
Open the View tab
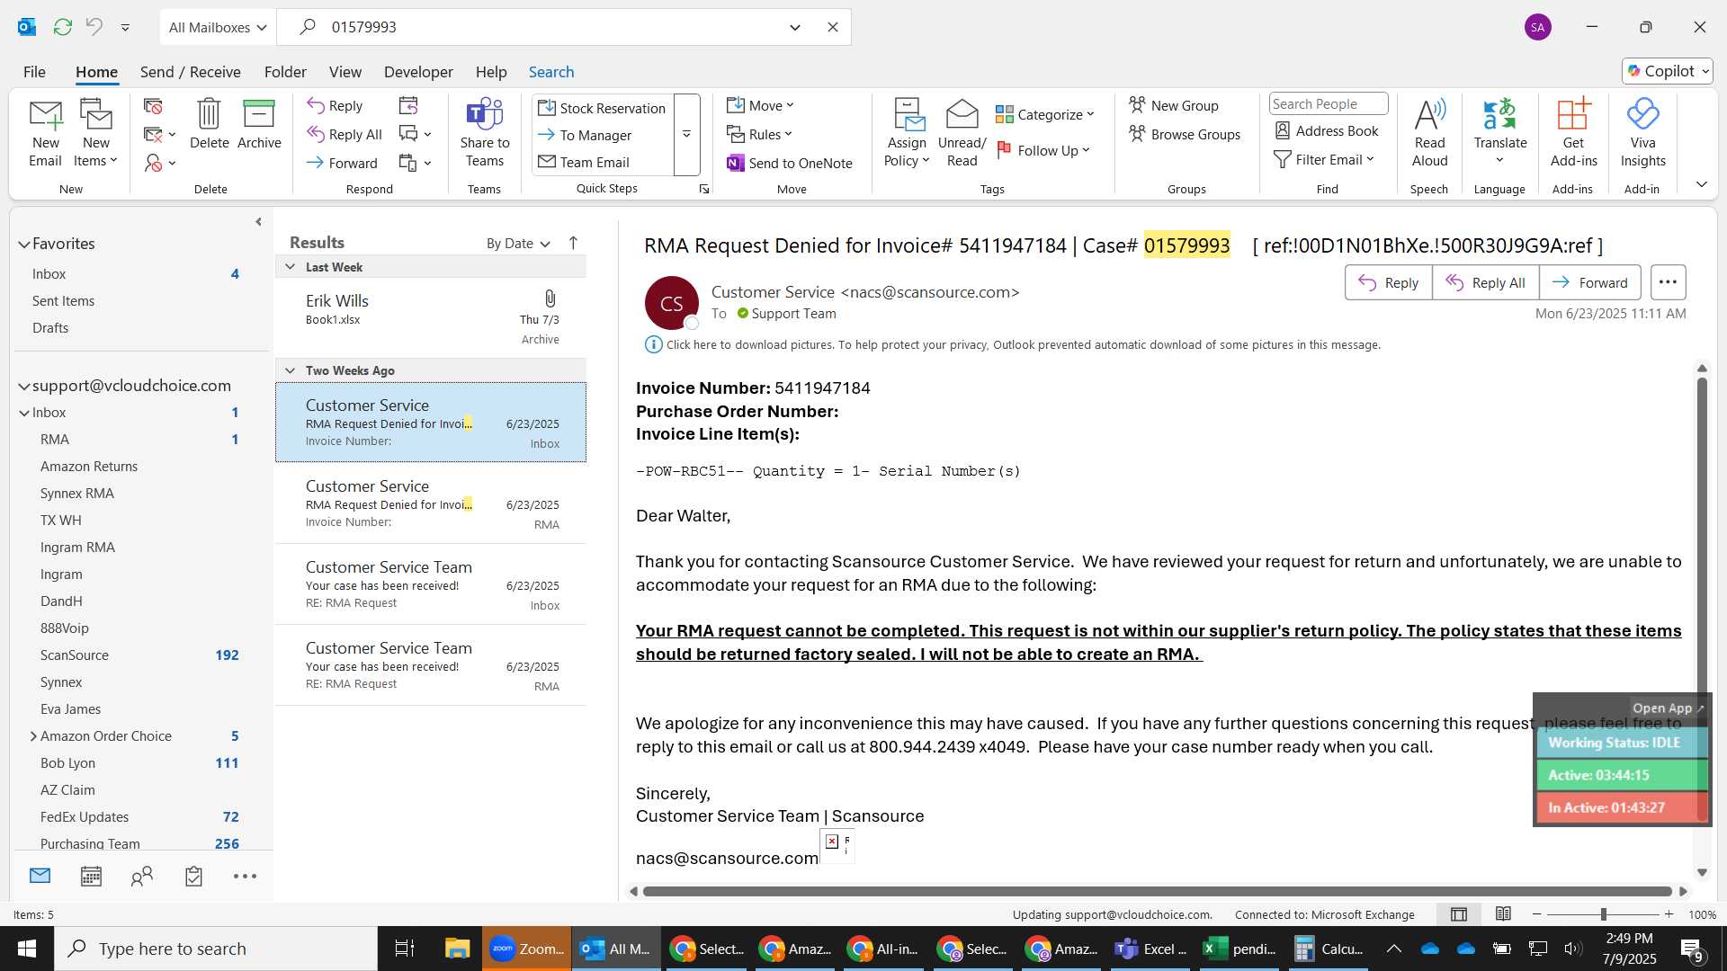point(345,72)
